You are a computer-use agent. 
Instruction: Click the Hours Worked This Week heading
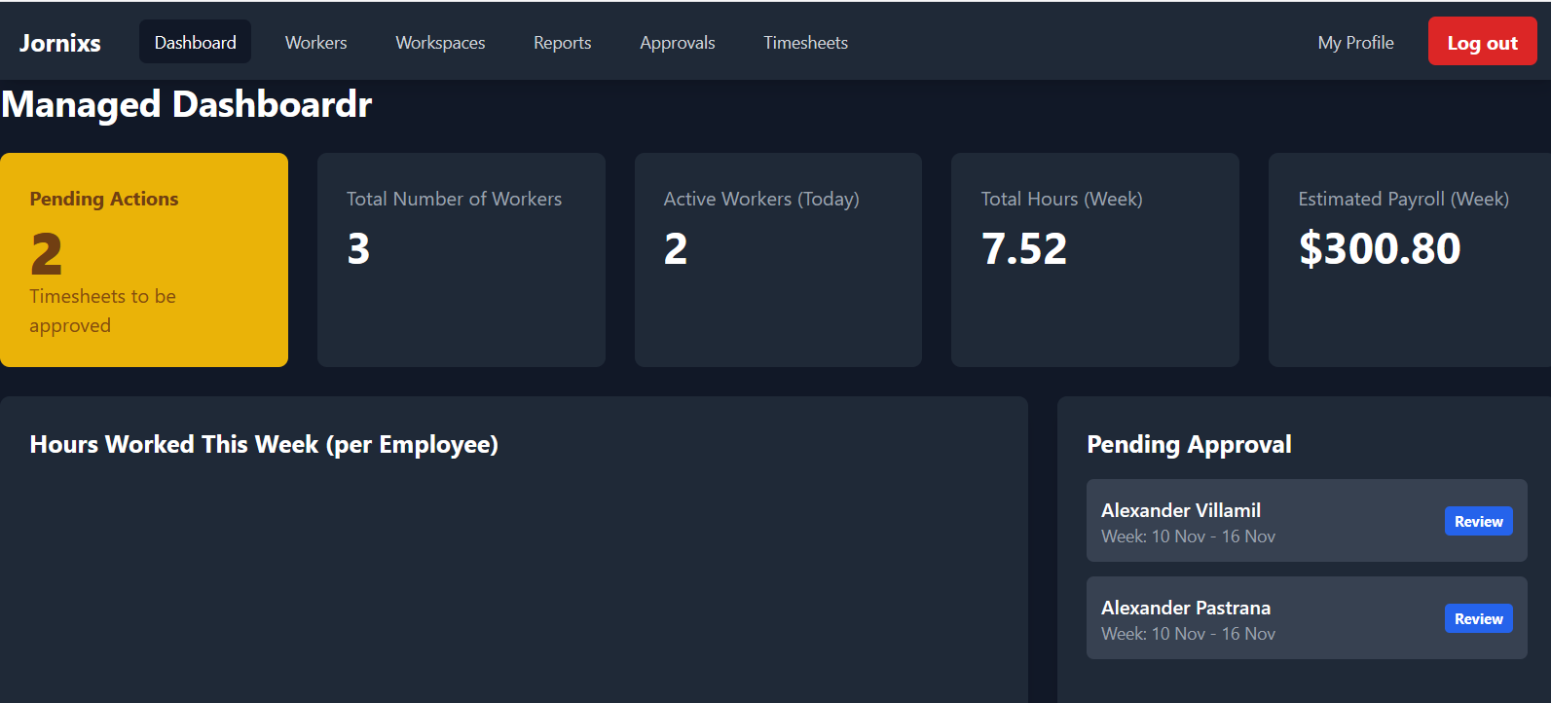coord(264,445)
